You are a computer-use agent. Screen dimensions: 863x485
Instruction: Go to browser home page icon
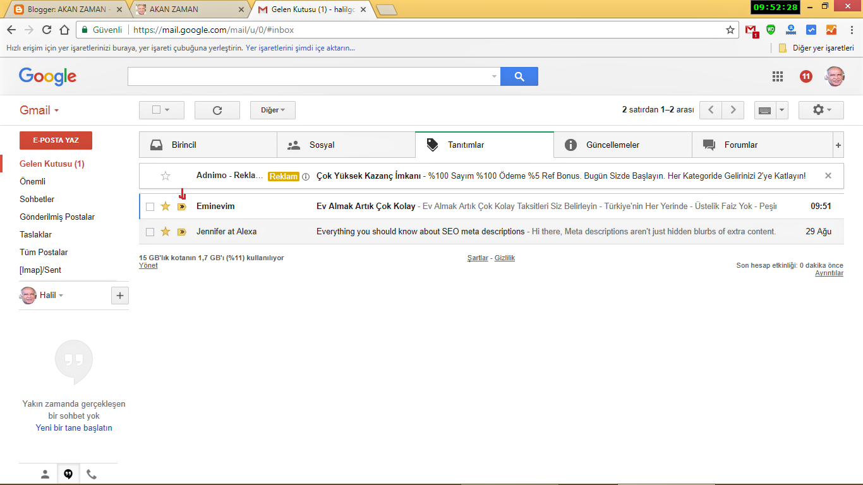tap(64, 30)
